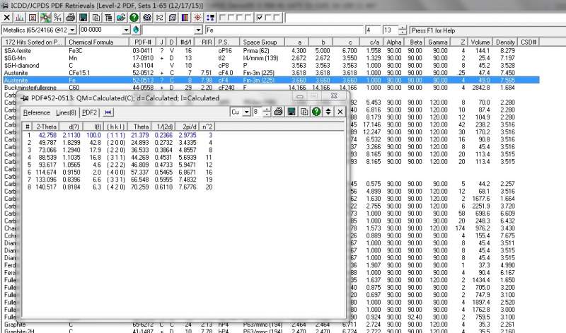The height and width of the screenshot is (333, 566).
Task: Click the Fe element search field
Action: tap(283, 30)
